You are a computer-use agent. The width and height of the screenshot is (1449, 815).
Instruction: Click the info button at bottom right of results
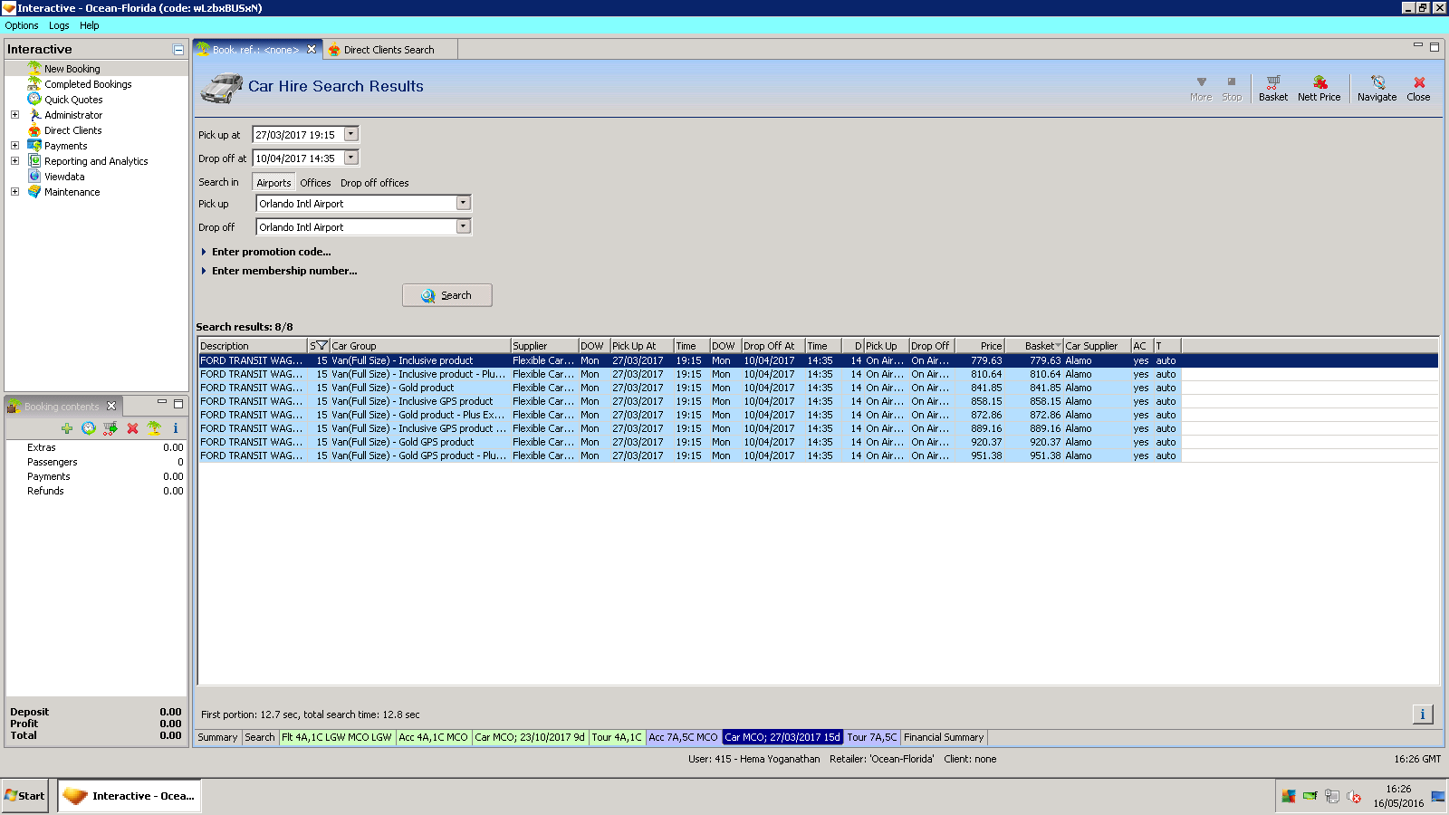[1422, 714]
